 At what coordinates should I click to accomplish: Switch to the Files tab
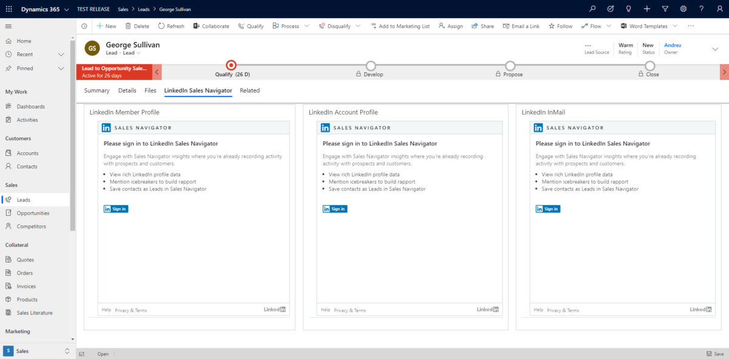pyautogui.click(x=150, y=90)
